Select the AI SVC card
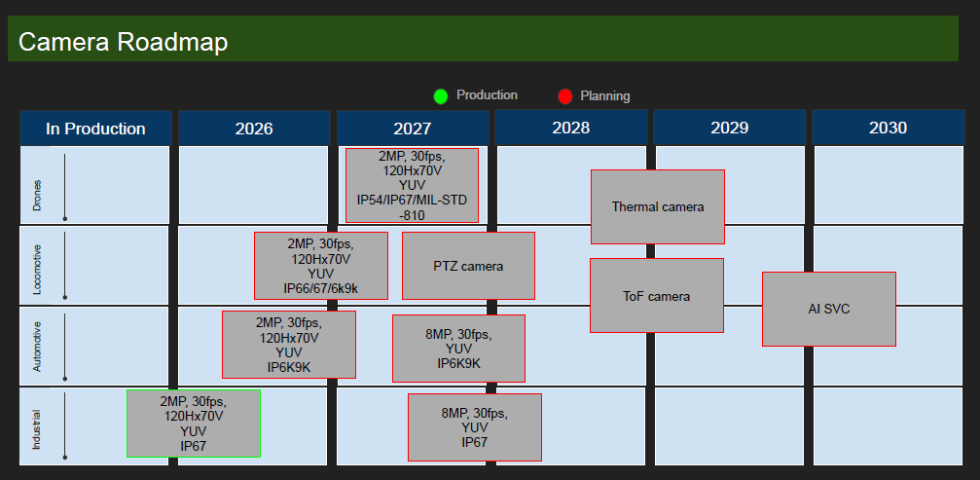The height and width of the screenshot is (480, 980). [829, 309]
